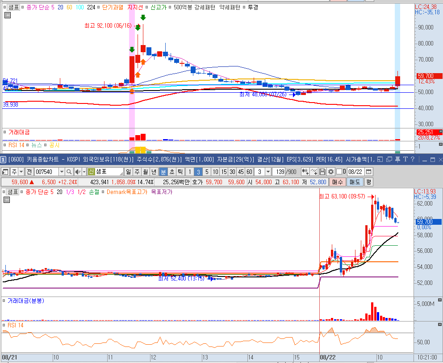443x363 pixels.
Task: Choose the 15 minute interval button
Action: tap(224, 172)
